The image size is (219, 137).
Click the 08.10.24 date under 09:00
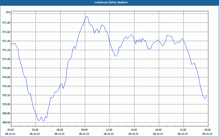point(84,134)
